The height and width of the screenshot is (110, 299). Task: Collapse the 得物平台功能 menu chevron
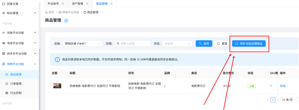click(35, 64)
